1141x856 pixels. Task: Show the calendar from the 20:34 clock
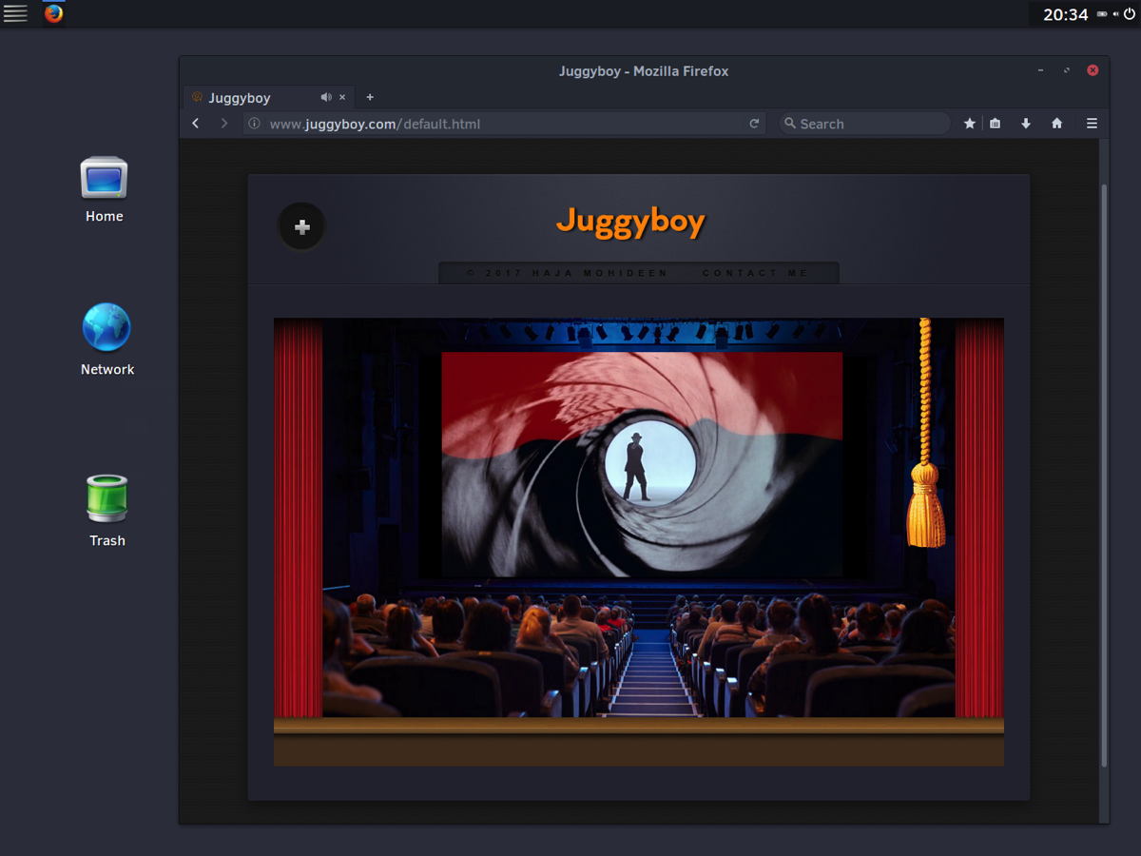pyautogui.click(x=1065, y=14)
